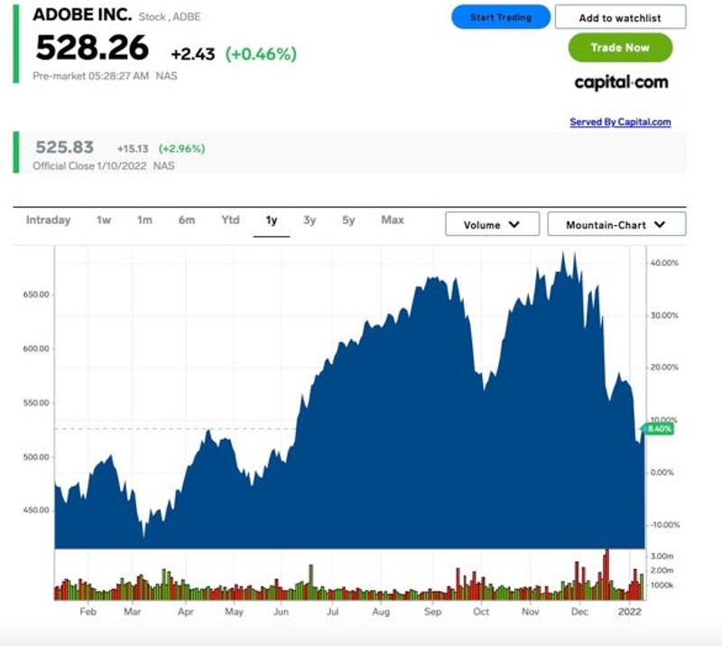The image size is (722, 646).
Task: Open the Served By Capital.com link
Action: pos(620,122)
